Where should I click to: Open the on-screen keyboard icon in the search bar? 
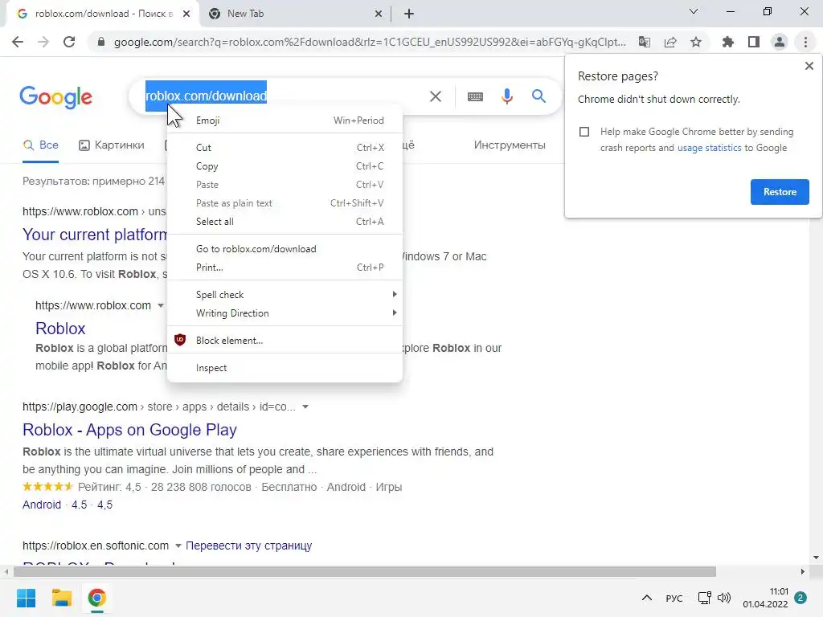pyautogui.click(x=475, y=96)
